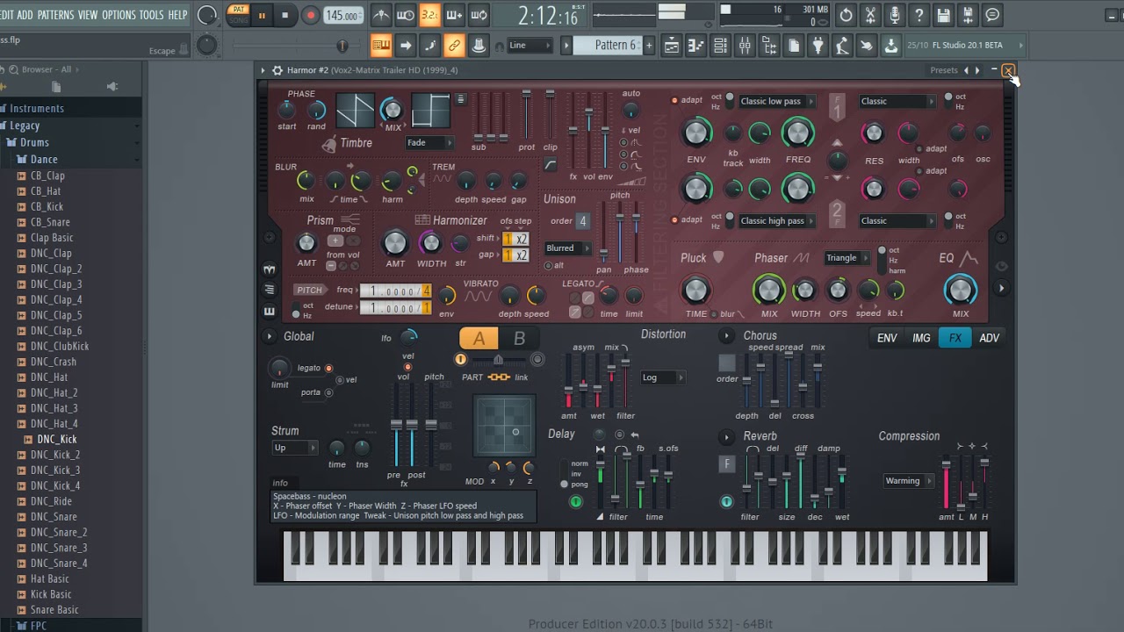Screen dimensions: 1124x632
Task: Click the Timbre bell icon
Action: pyautogui.click(x=329, y=144)
